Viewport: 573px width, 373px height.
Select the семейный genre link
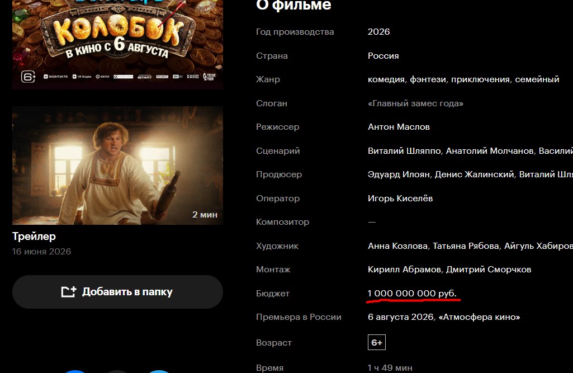click(537, 79)
